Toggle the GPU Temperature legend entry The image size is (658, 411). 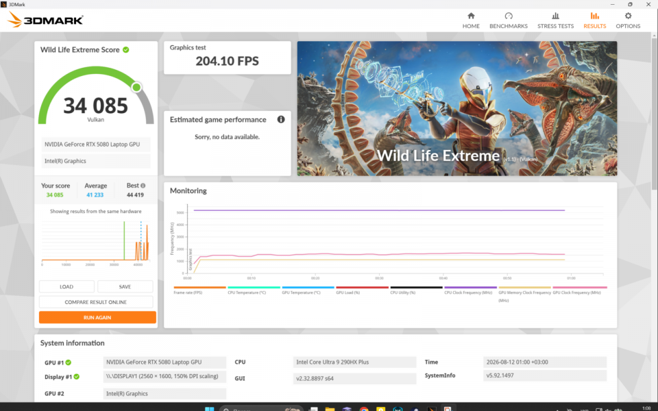308,290
